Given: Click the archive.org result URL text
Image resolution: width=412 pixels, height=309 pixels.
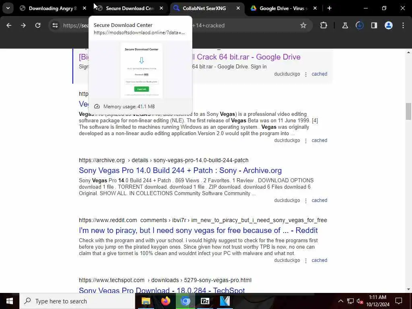Looking at the screenshot, I should pos(163,160).
